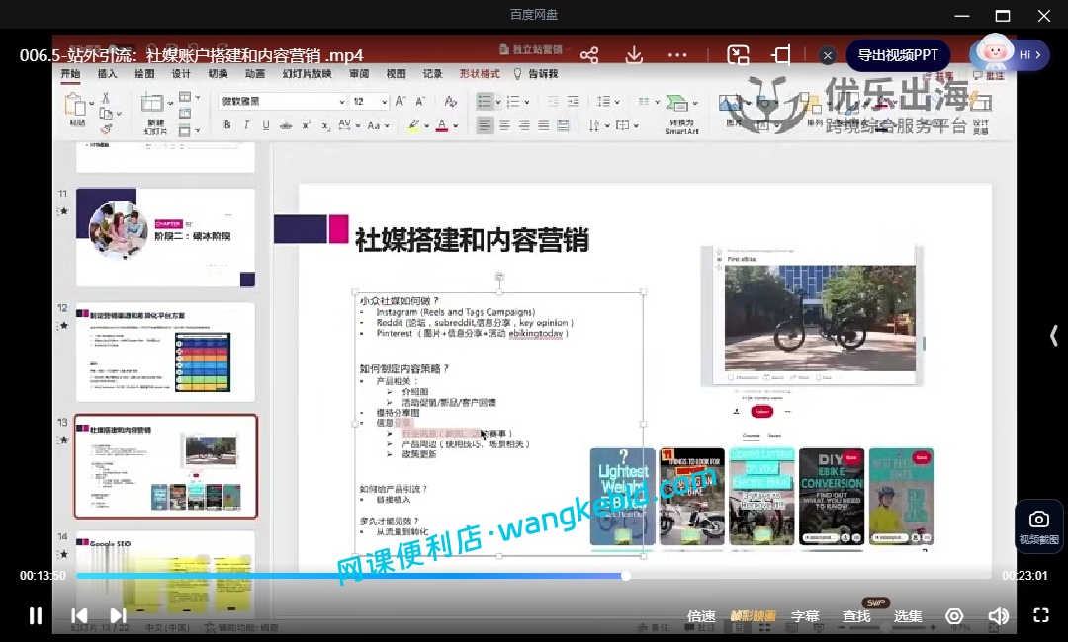Open the 幻灯片放映 ribbon tab
This screenshot has width=1068, height=642.
(307, 73)
